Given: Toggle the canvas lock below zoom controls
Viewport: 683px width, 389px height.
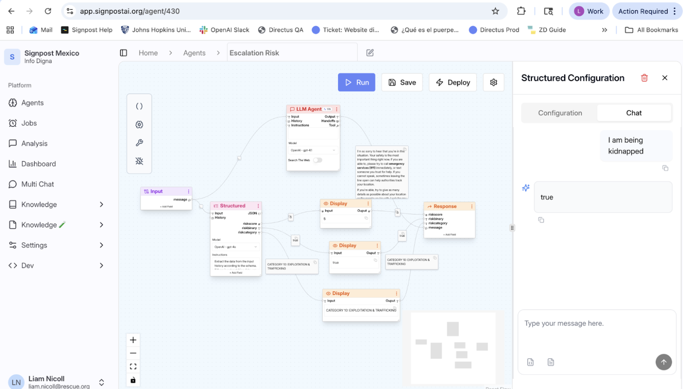Looking at the screenshot, I should [133, 380].
